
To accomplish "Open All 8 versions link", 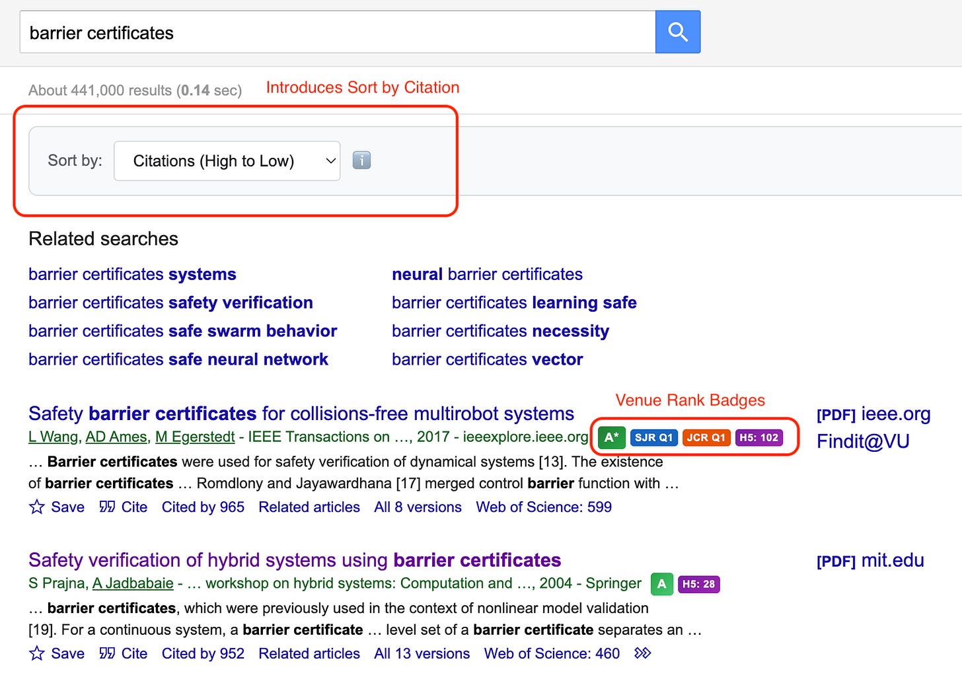I will tap(418, 507).
